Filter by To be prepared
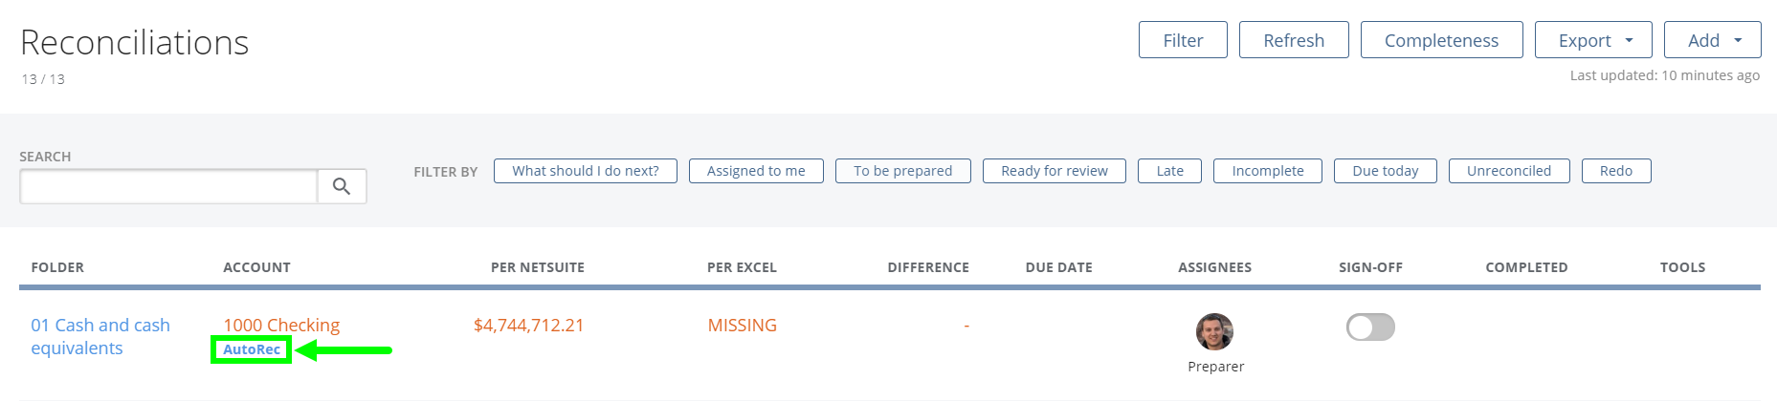 (902, 171)
